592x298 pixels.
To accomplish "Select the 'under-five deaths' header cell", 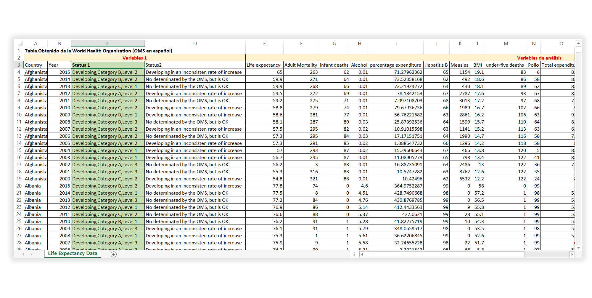I will click(x=506, y=65).
